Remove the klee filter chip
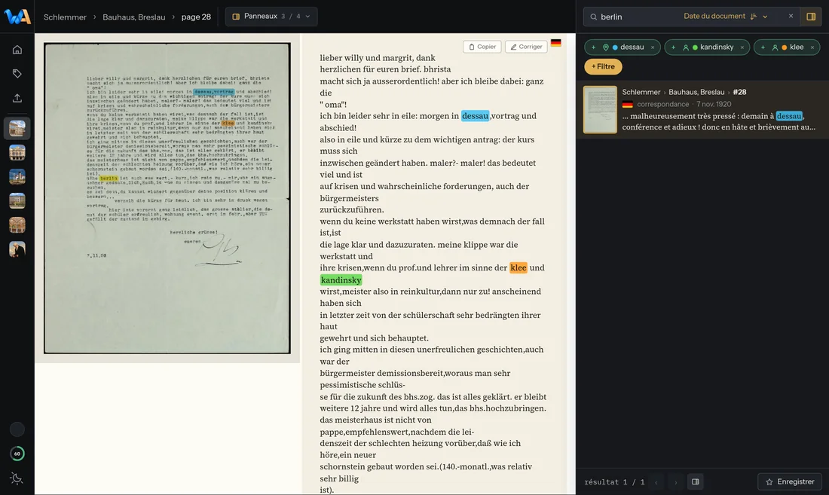Image resolution: width=829 pixels, height=495 pixels. click(x=812, y=47)
